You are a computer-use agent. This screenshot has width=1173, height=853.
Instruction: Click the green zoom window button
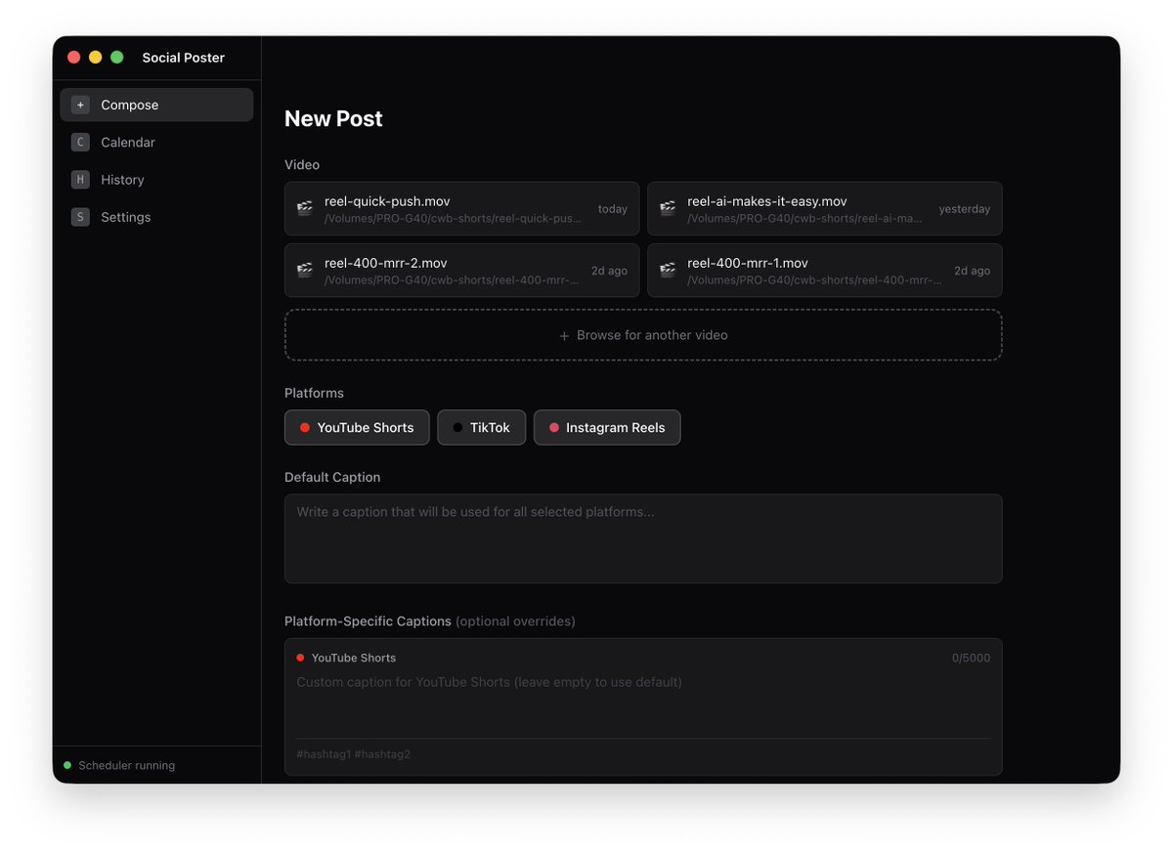tap(117, 58)
